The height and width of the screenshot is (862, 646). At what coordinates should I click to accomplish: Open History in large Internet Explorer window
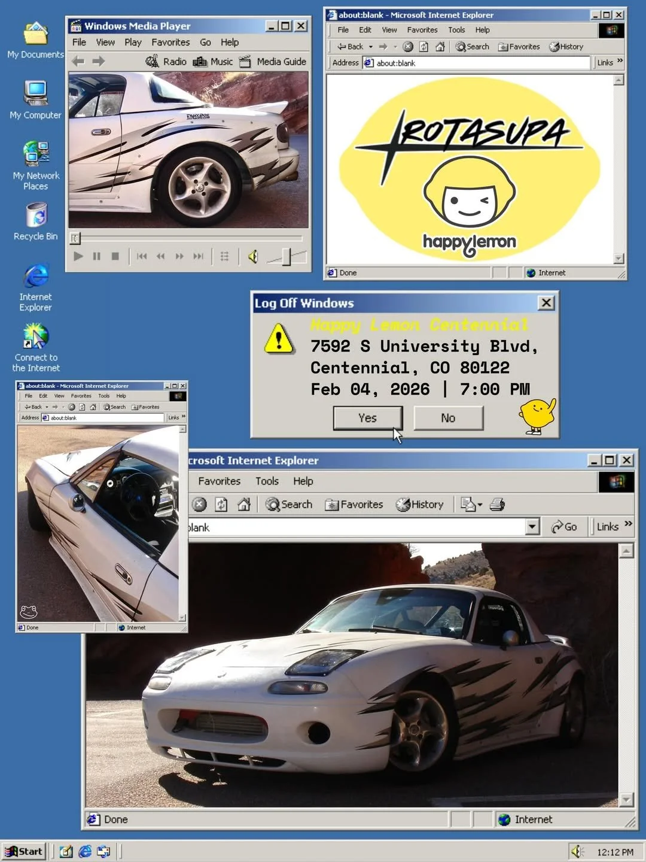(x=419, y=505)
